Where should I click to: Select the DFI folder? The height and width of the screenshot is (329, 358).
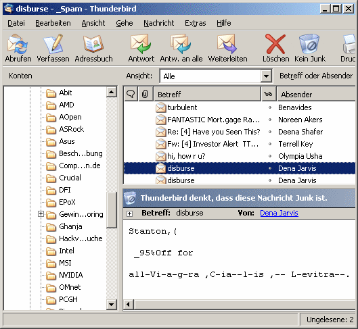pyautogui.click(x=64, y=190)
